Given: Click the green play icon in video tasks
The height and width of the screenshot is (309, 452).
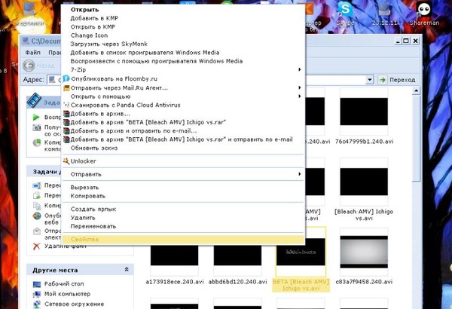Looking at the screenshot, I should click(36, 117).
